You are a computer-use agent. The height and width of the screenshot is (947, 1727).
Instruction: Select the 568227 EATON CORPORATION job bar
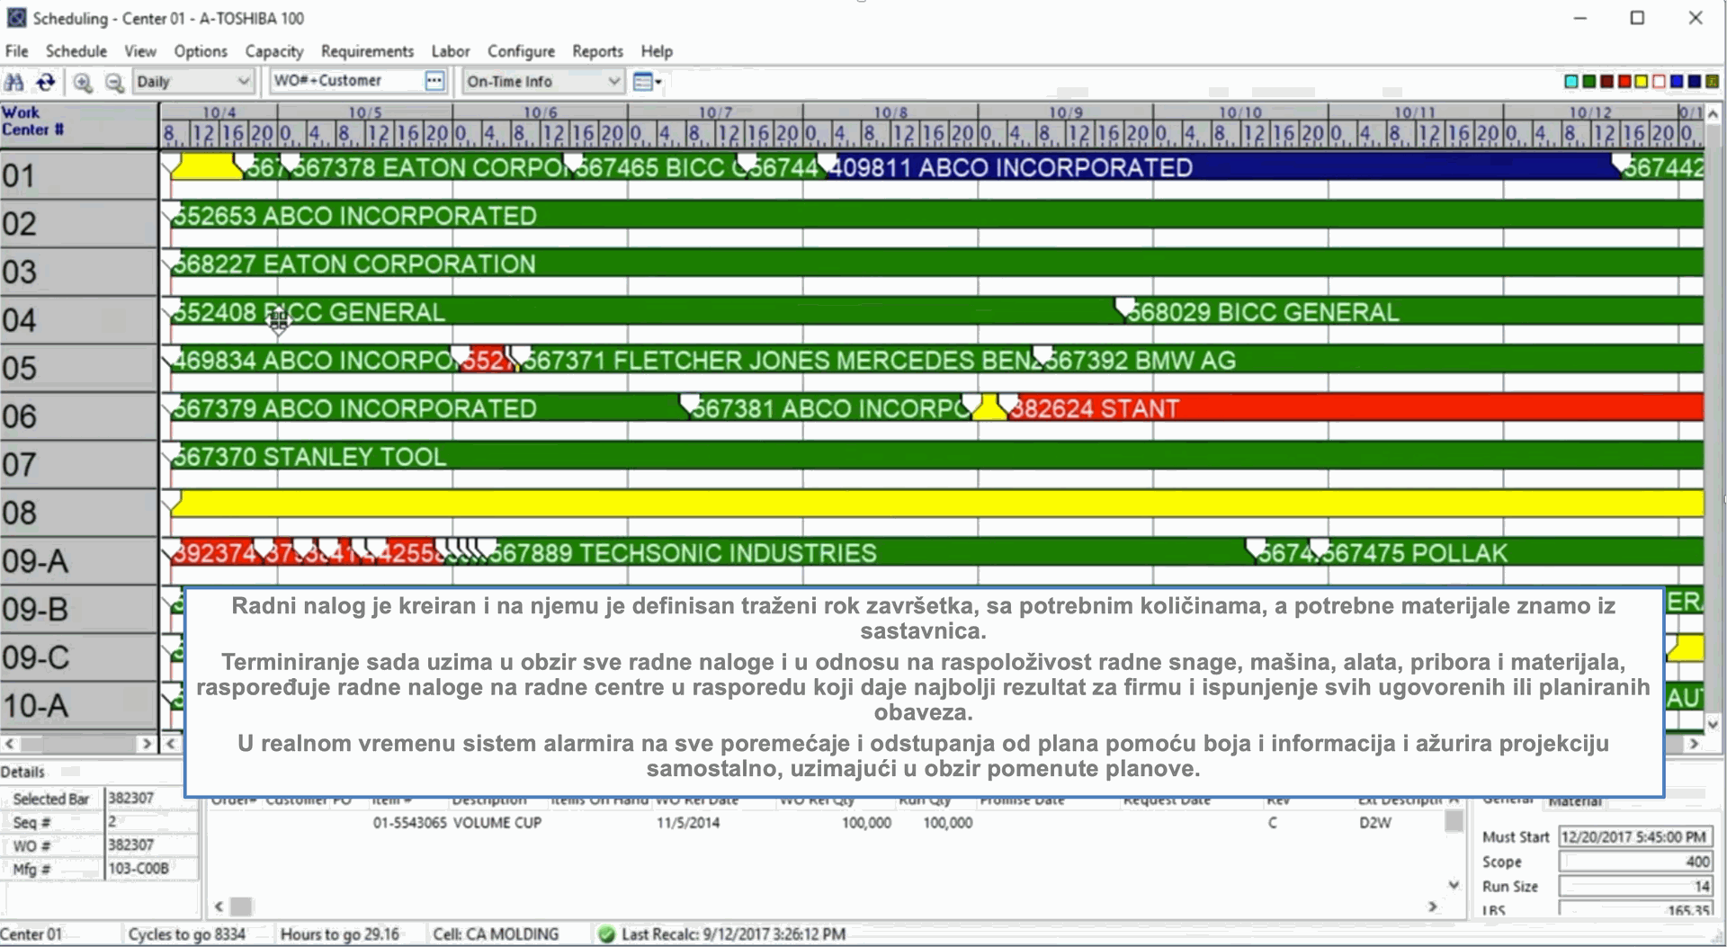899,264
